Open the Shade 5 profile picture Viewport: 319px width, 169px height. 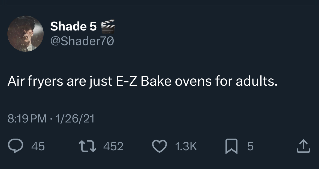(25, 34)
